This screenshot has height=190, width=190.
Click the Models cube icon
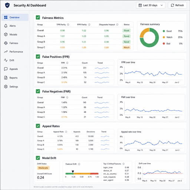(x=6, y=35)
